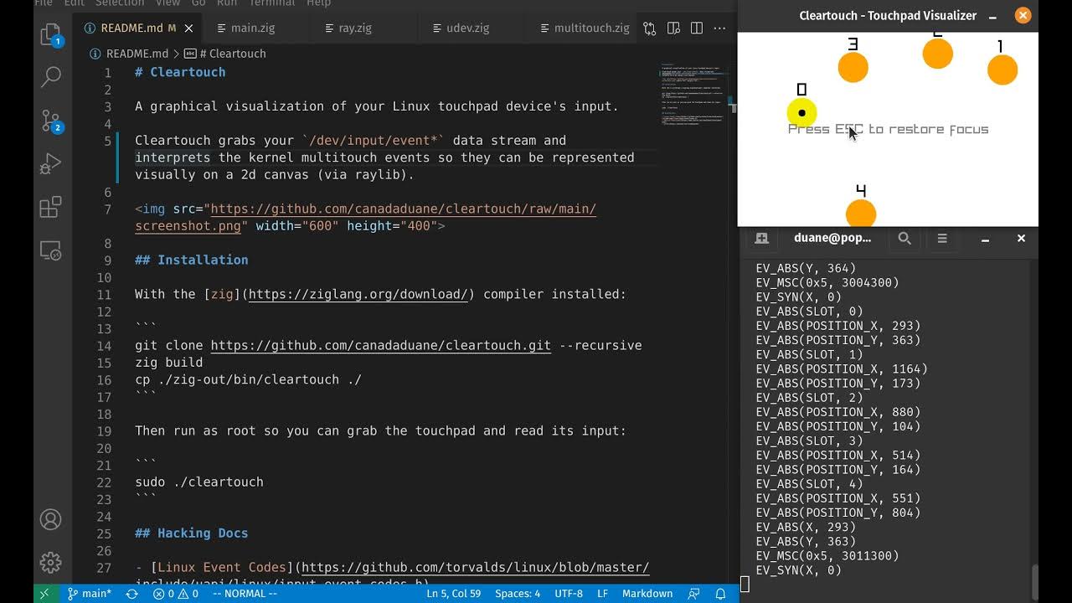Open the Selection menu

point(120,3)
